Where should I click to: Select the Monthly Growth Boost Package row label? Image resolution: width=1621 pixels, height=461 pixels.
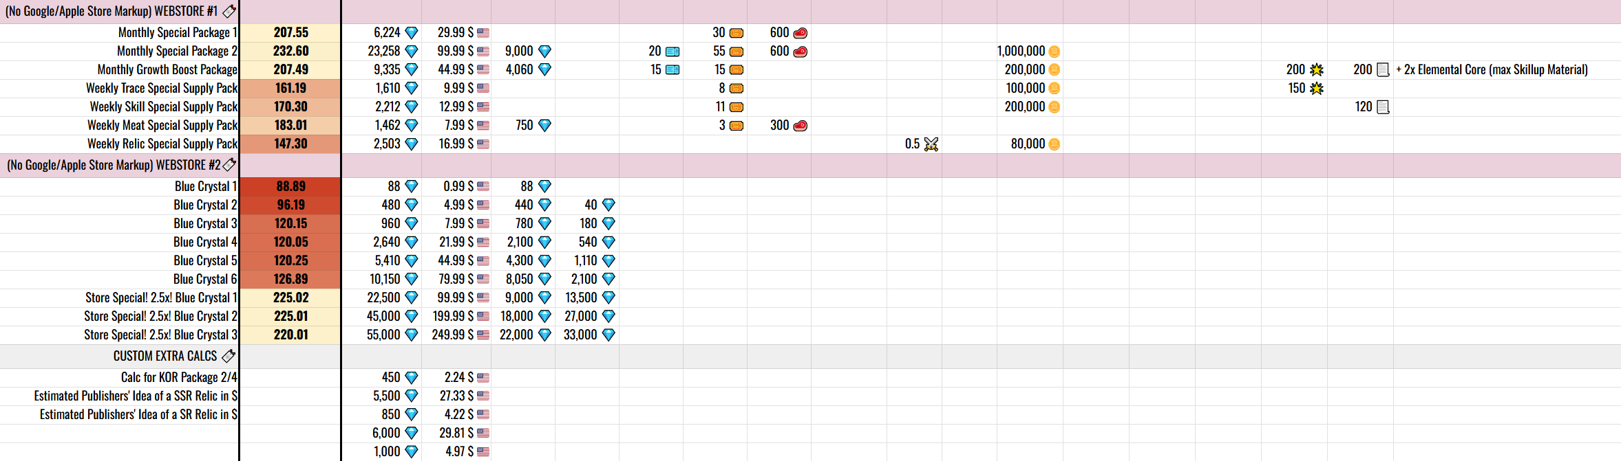[x=167, y=69]
